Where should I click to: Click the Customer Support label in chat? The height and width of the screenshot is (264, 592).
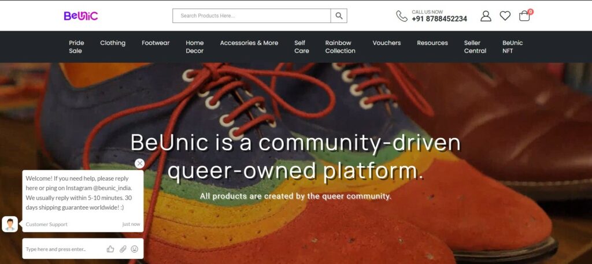pos(46,224)
